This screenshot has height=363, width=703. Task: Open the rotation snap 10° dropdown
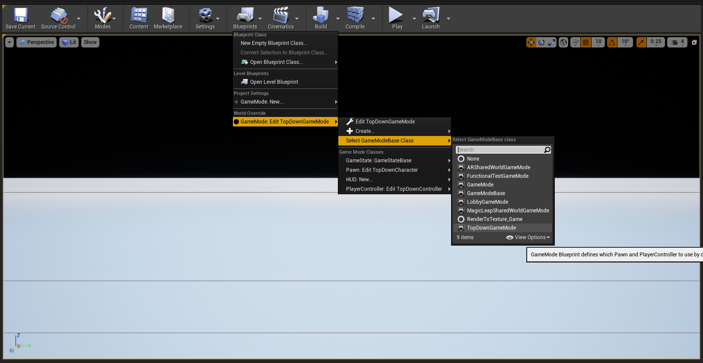pyautogui.click(x=625, y=42)
